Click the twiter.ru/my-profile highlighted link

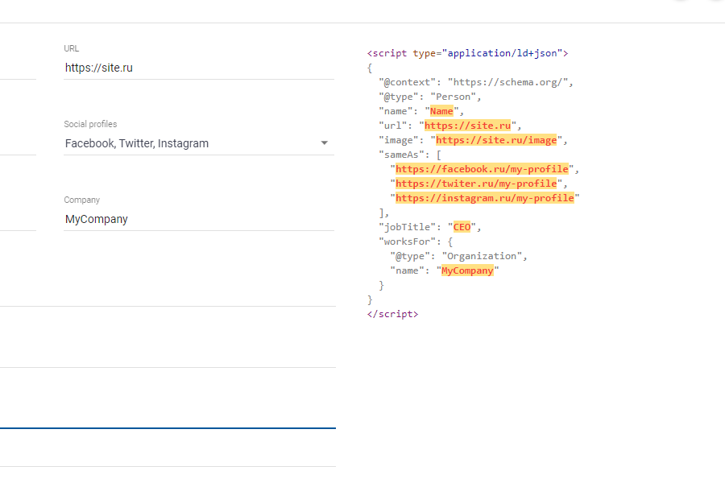476,184
